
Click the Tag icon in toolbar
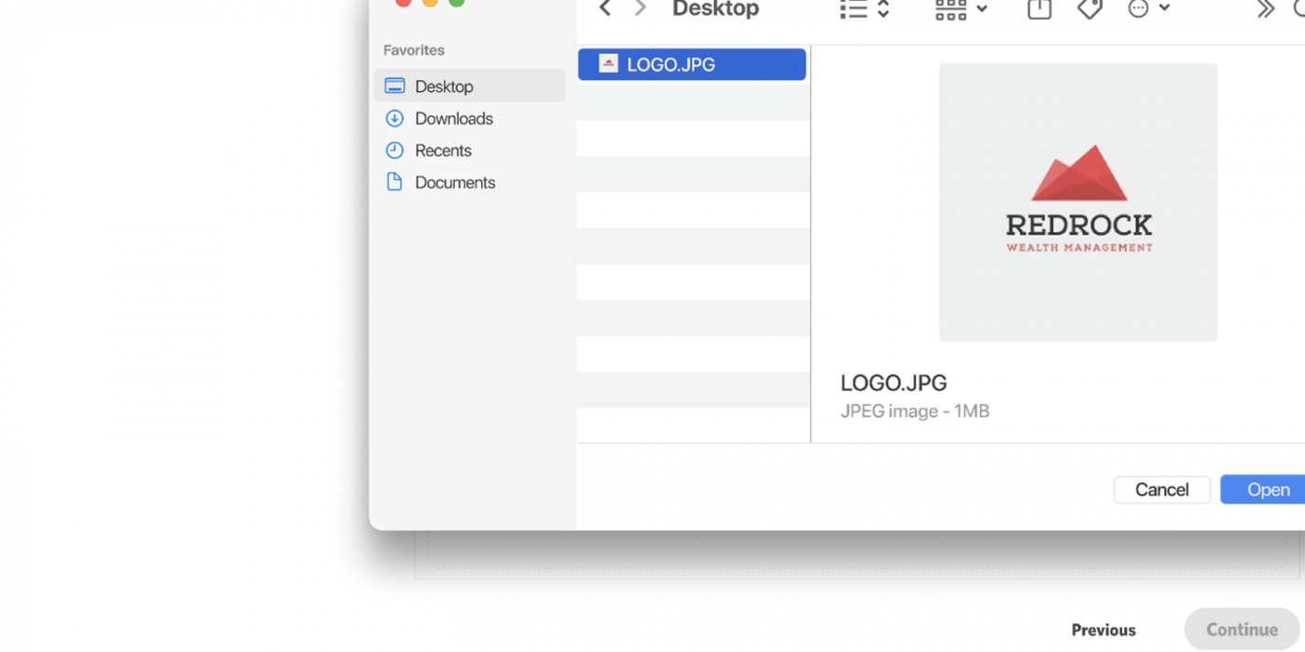[1089, 9]
